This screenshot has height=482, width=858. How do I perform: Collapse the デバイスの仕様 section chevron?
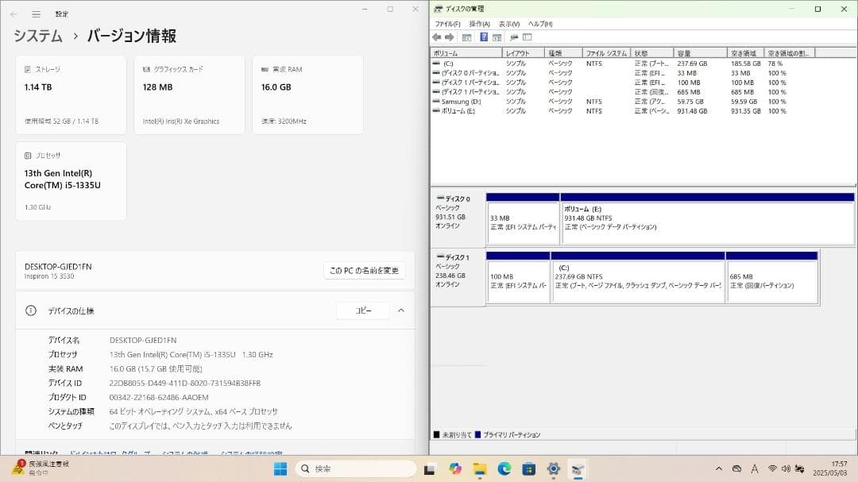point(401,310)
